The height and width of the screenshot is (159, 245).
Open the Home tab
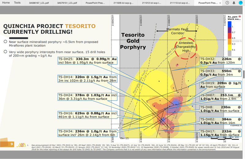[6, 3]
